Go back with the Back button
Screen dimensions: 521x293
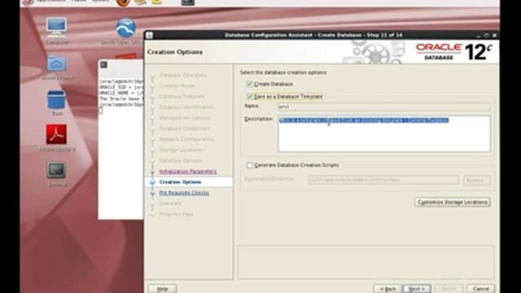tap(388, 289)
